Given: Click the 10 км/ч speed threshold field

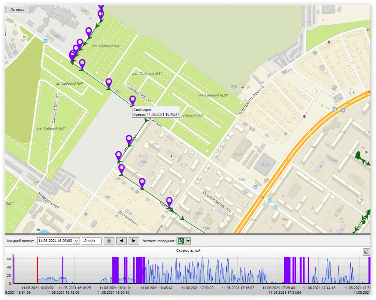Looking at the screenshot, I should [91, 241].
